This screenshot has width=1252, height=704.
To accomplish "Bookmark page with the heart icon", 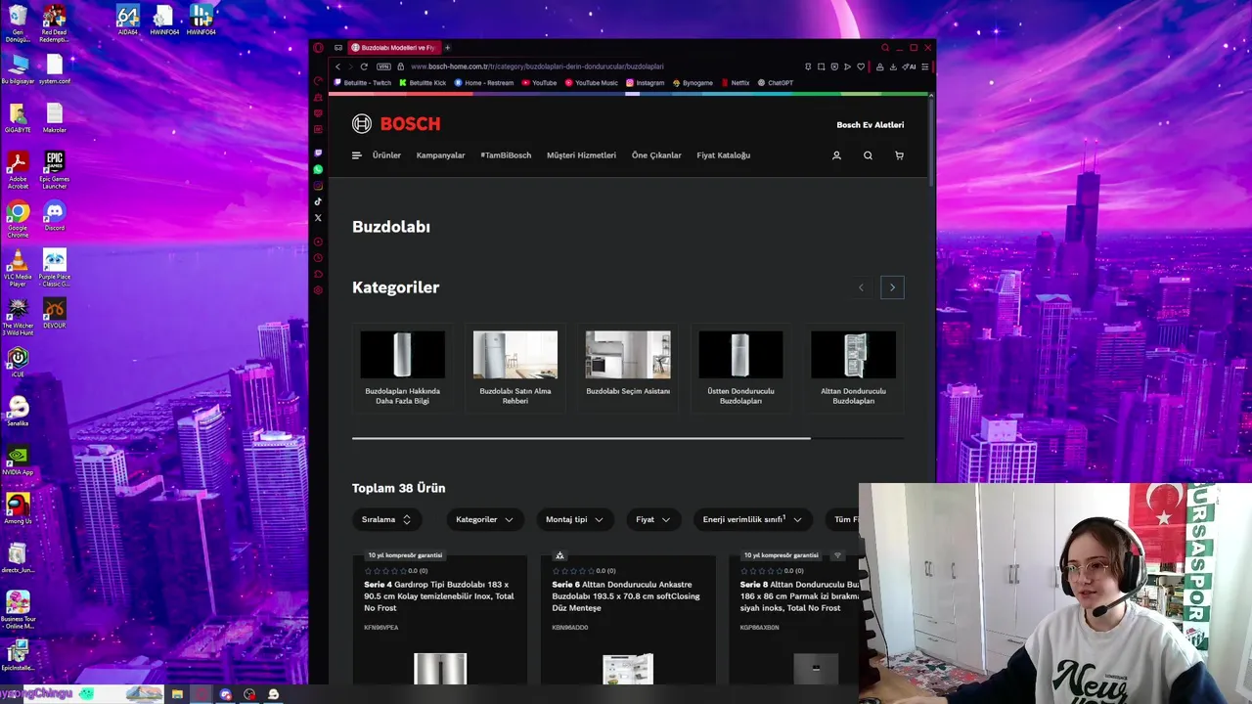I will (861, 66).
